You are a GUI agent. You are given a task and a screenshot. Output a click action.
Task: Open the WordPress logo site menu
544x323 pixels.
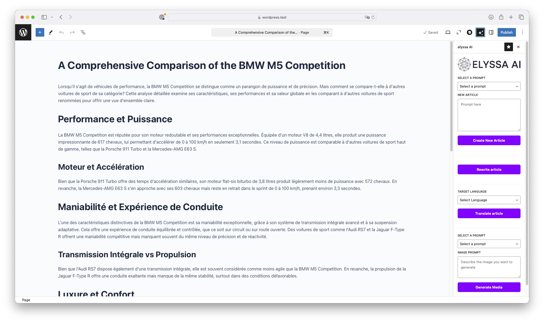(23, 32)
